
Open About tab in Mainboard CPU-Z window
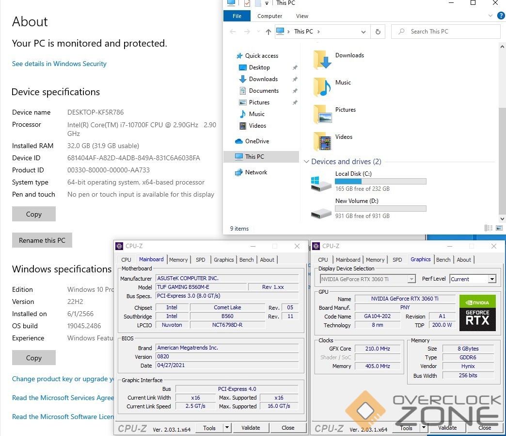pos(267,260)
